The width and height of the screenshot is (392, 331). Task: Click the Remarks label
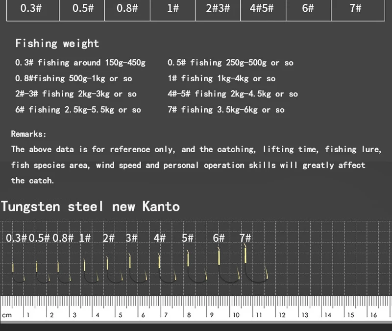(28, 134)
